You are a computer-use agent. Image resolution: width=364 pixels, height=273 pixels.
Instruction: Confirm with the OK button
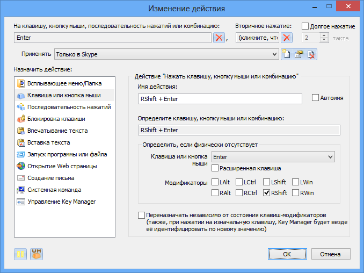coord(287,254)
